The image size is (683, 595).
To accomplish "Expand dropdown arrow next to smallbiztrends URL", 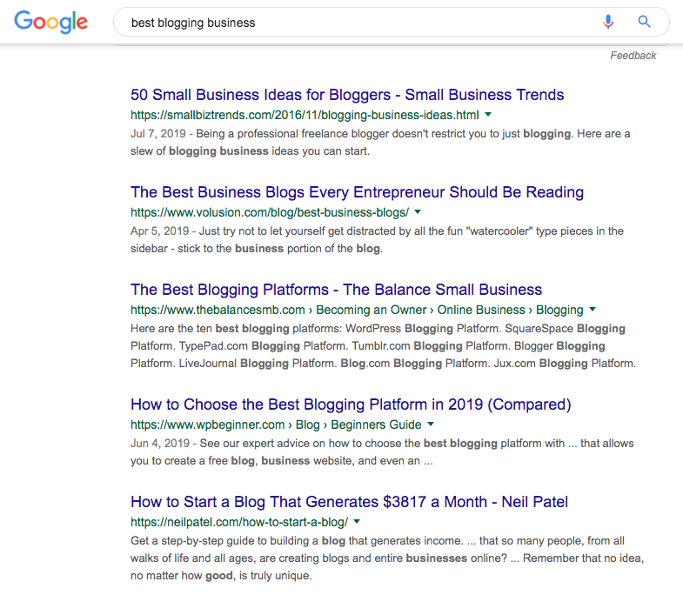I will point(488,115).
